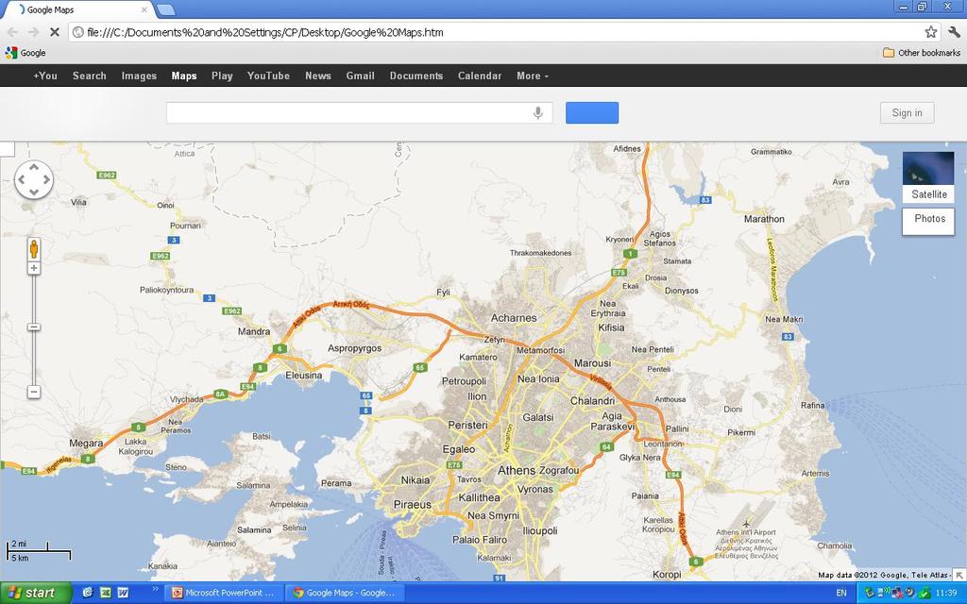
Task: Click the 64 road shield near Agia Paraskevi
Action: point(606,446)
